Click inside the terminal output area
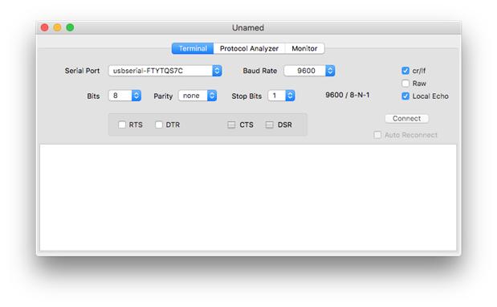The image size is (497, 307). 248,197
